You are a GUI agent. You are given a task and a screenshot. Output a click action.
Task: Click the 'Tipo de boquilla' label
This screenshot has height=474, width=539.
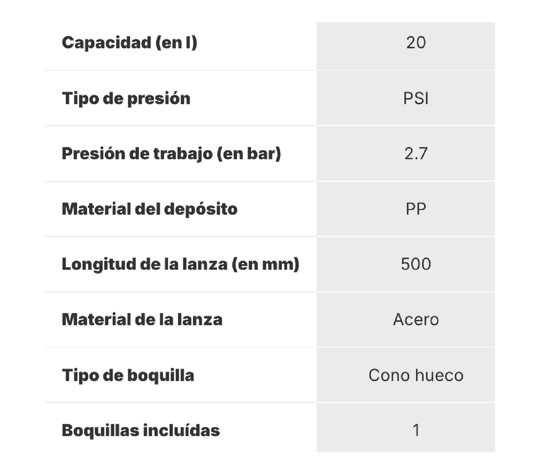pyautogui.click(x=128, y=375)
